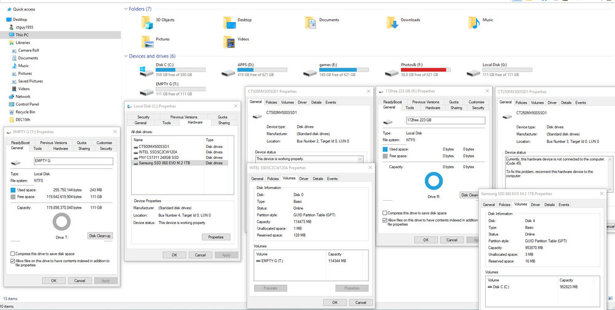
Task: Open Sharing tab in EMPTY G (T:) Properties
Action: pos(84,149)
